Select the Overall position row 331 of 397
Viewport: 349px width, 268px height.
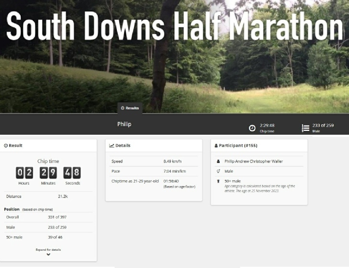48,217
